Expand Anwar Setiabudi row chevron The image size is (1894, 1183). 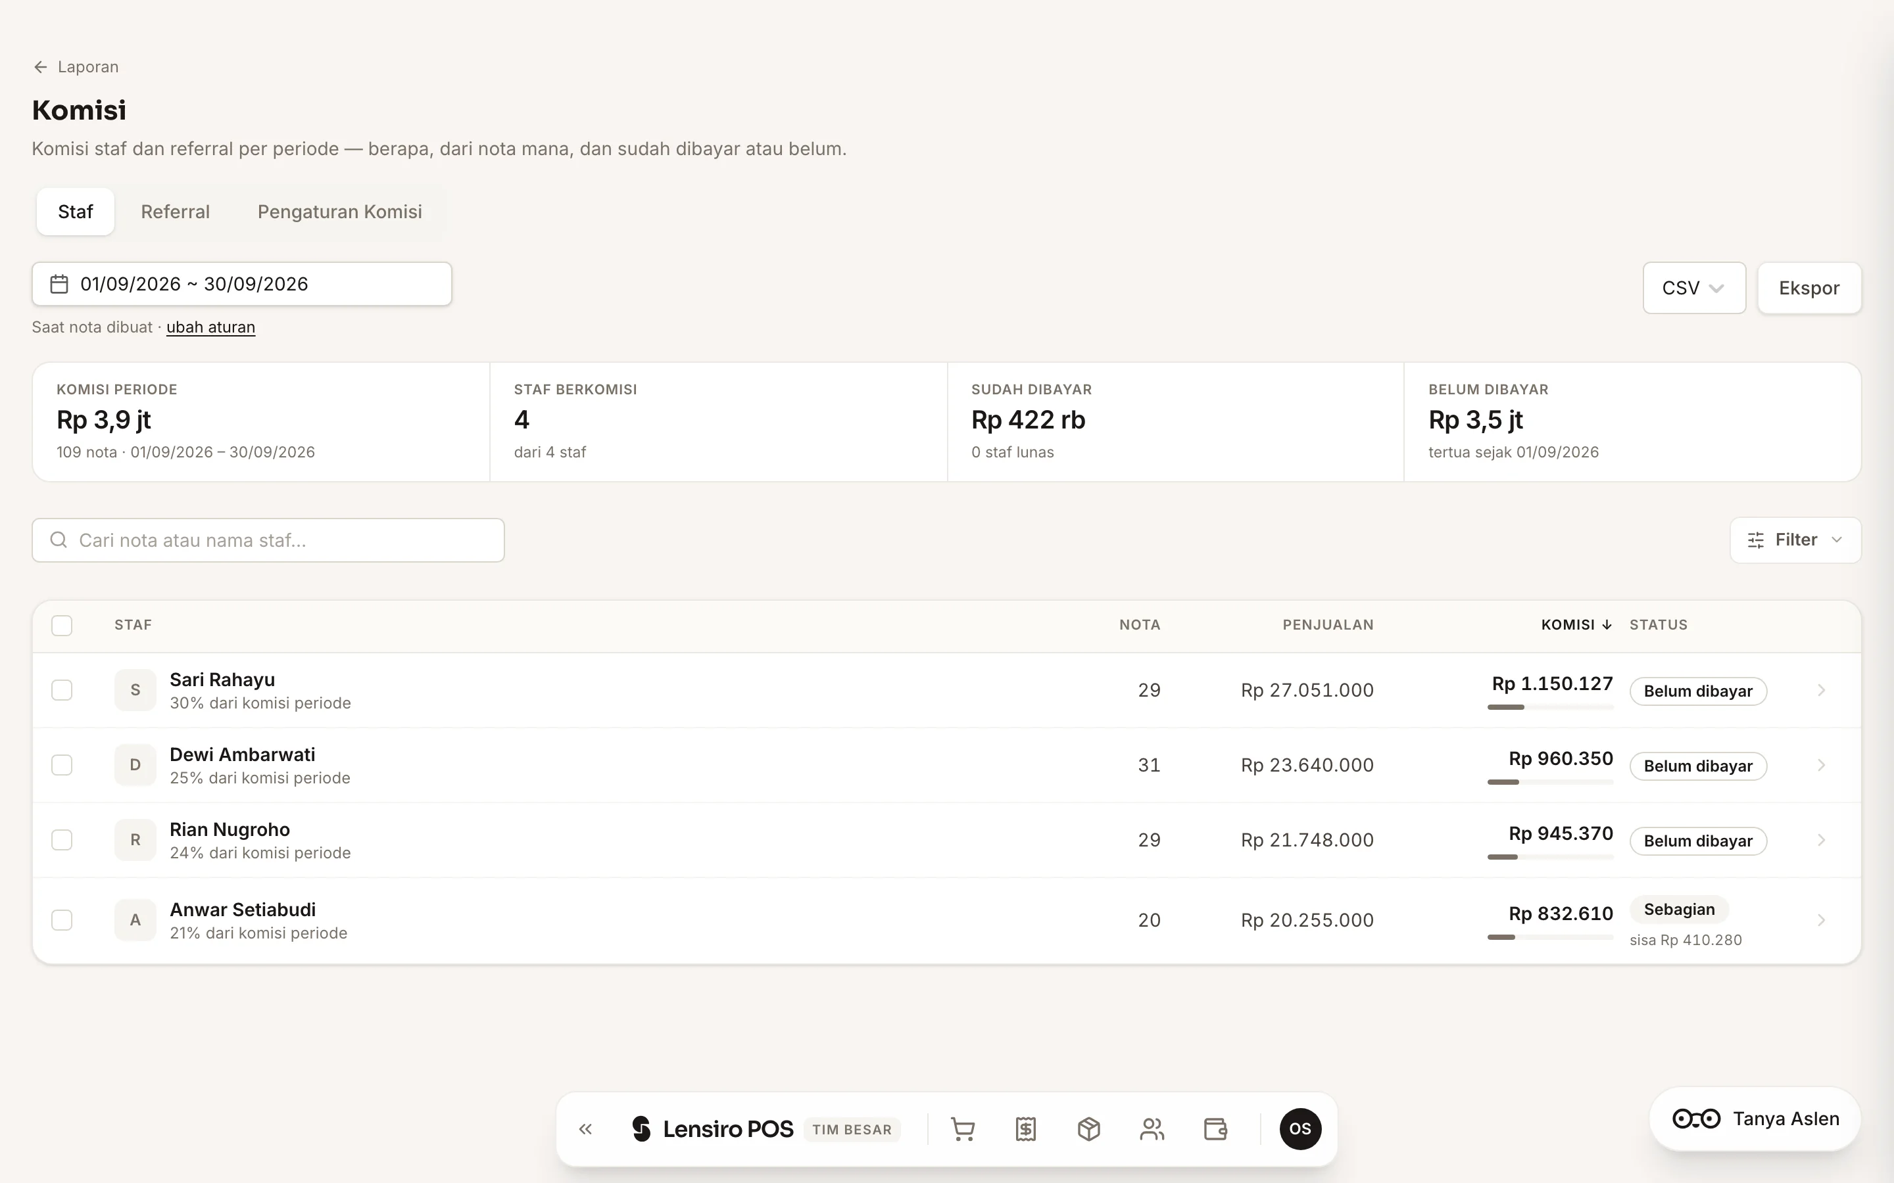1821,920
